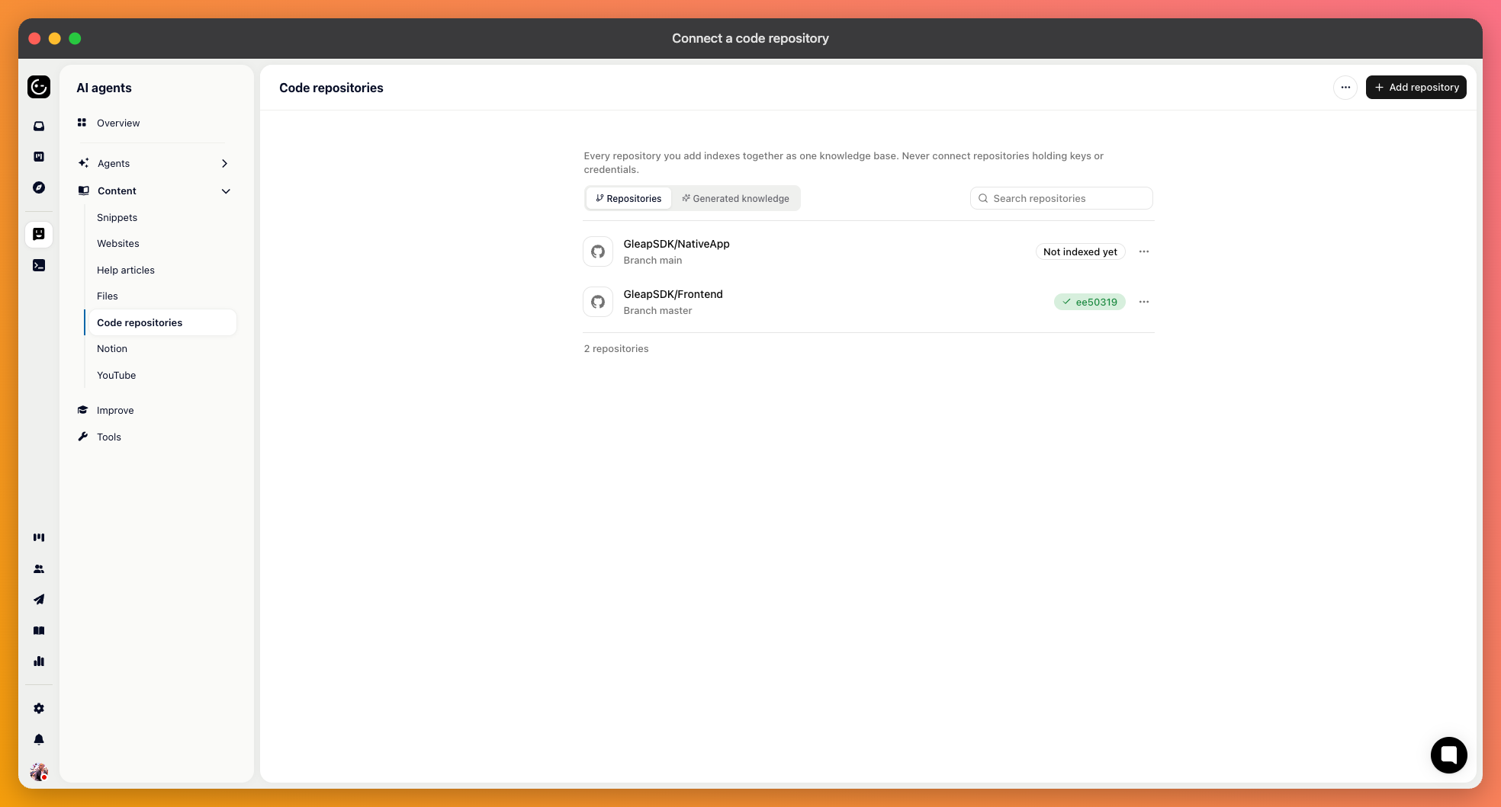Click the GitHub icon for GleapSDK/NativeApp
Image resolution: width=1501 pixels, height=807 pixels.
point(598,251)
